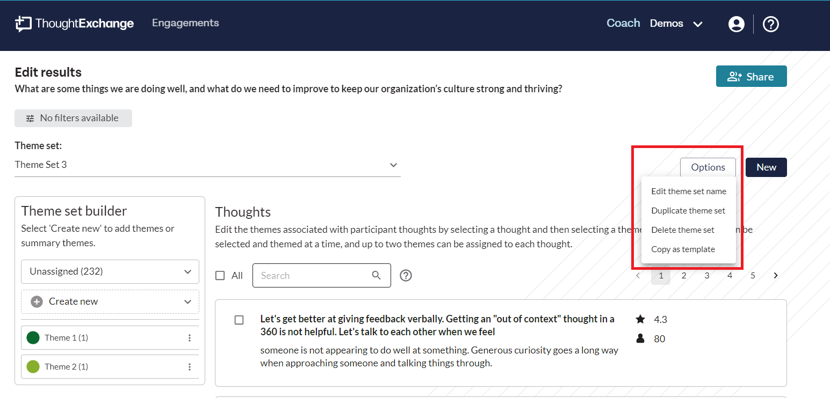
Task: Click plus icon next to Create new
Action: click(x=37, y=301)
